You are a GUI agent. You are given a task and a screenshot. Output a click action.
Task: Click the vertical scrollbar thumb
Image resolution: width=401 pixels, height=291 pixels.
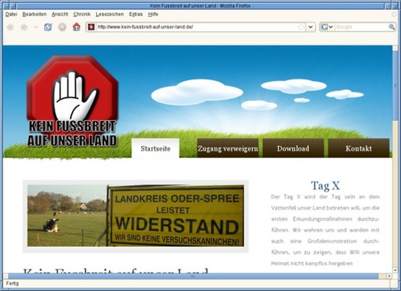point(395,86)
